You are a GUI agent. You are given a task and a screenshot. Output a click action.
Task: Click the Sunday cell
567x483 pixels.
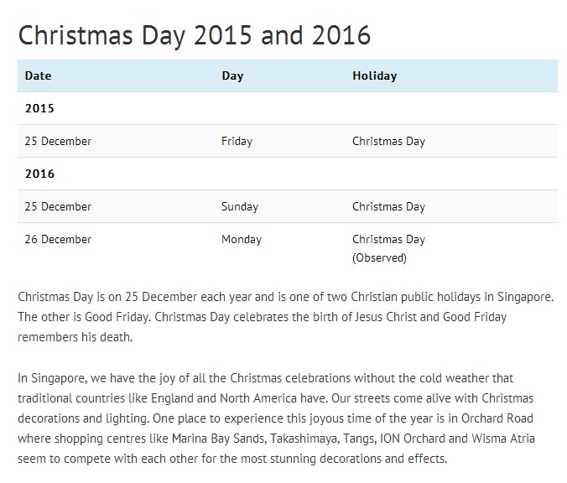coord(240,206)
